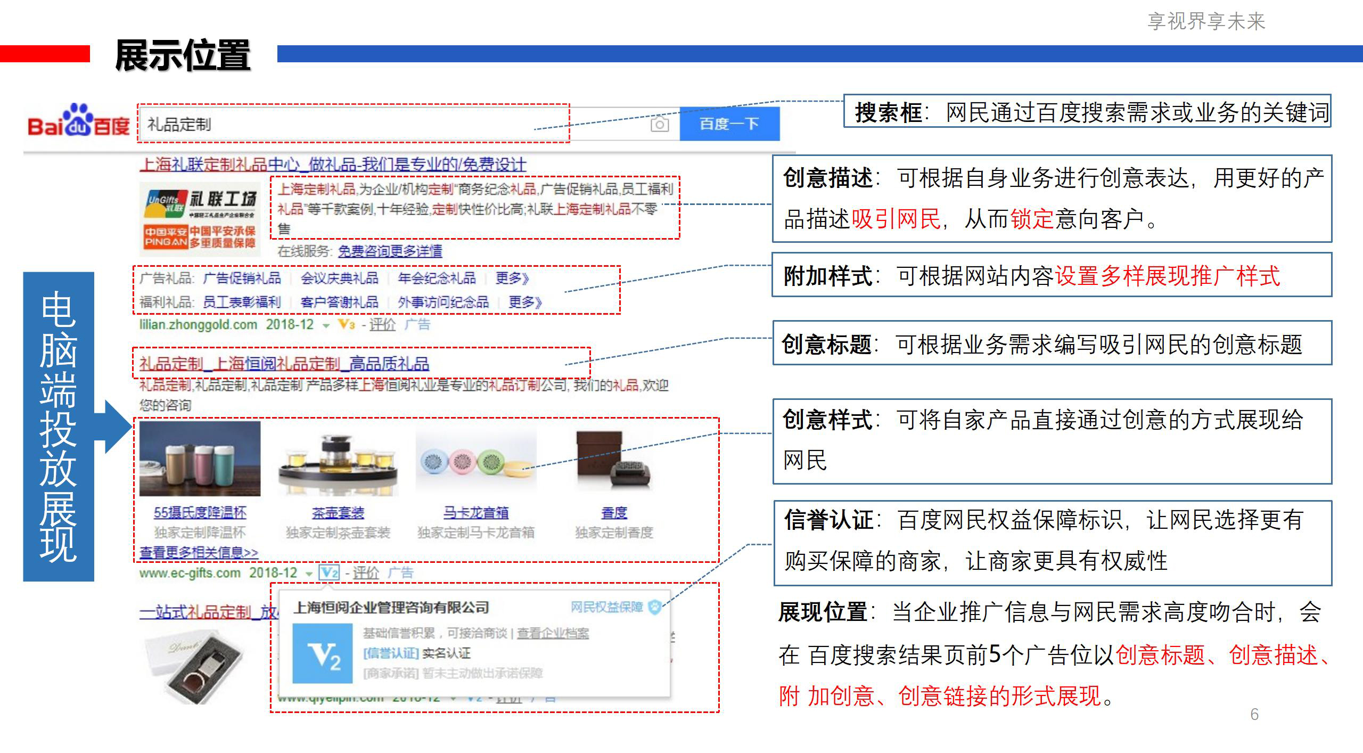Open the 免费咨询更多详情 link
Screen dimensions: 1363x753
click(x=390, y=251)
